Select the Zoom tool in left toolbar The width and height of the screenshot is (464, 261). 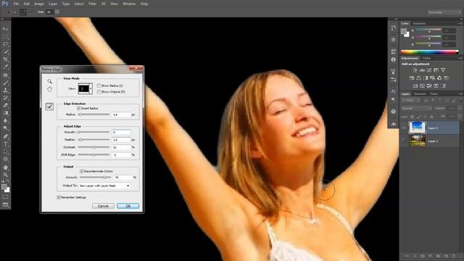pyautogui.click(x=5, y=175)
